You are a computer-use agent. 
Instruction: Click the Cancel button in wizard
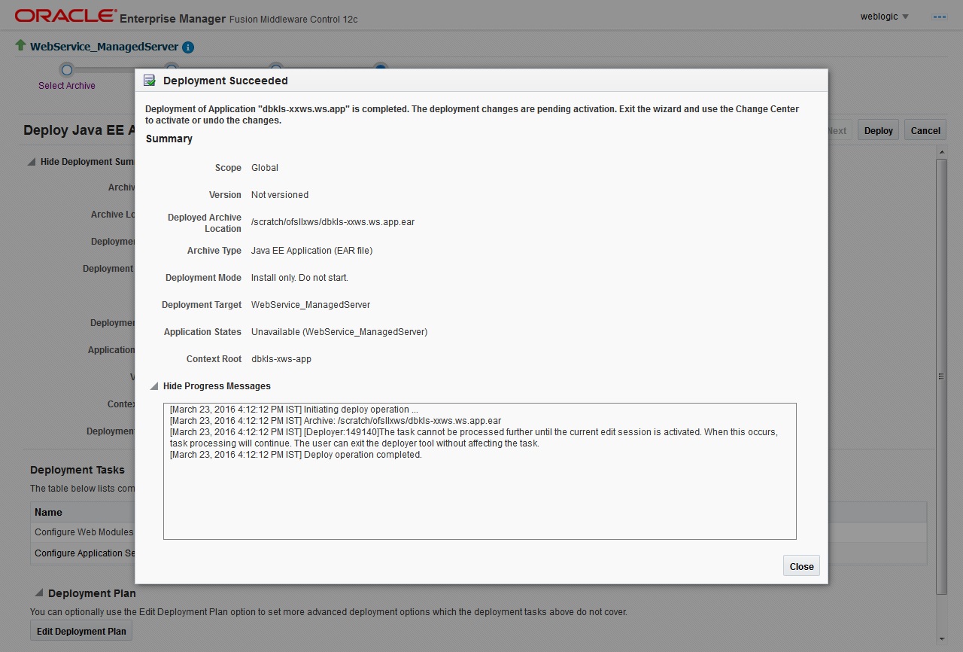(925, 130)
